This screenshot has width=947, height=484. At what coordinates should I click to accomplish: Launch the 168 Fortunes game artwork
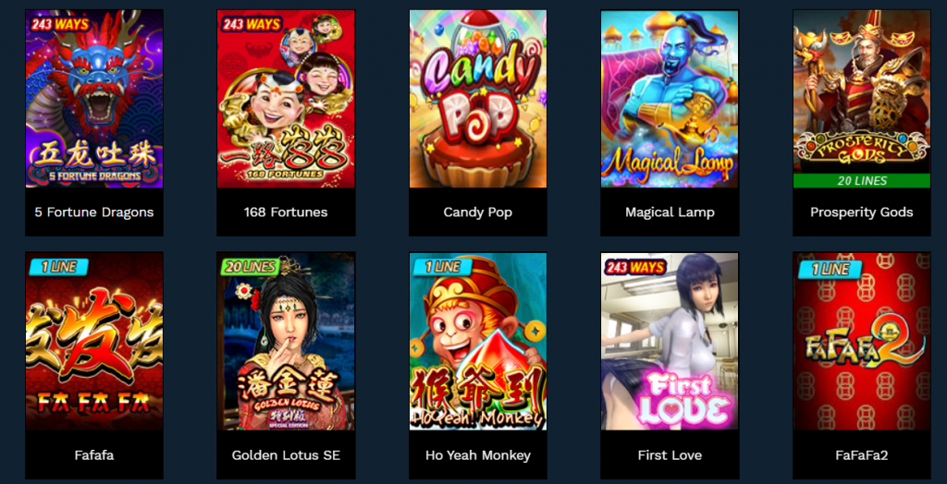pyautogui.click(x=286, y=98)
